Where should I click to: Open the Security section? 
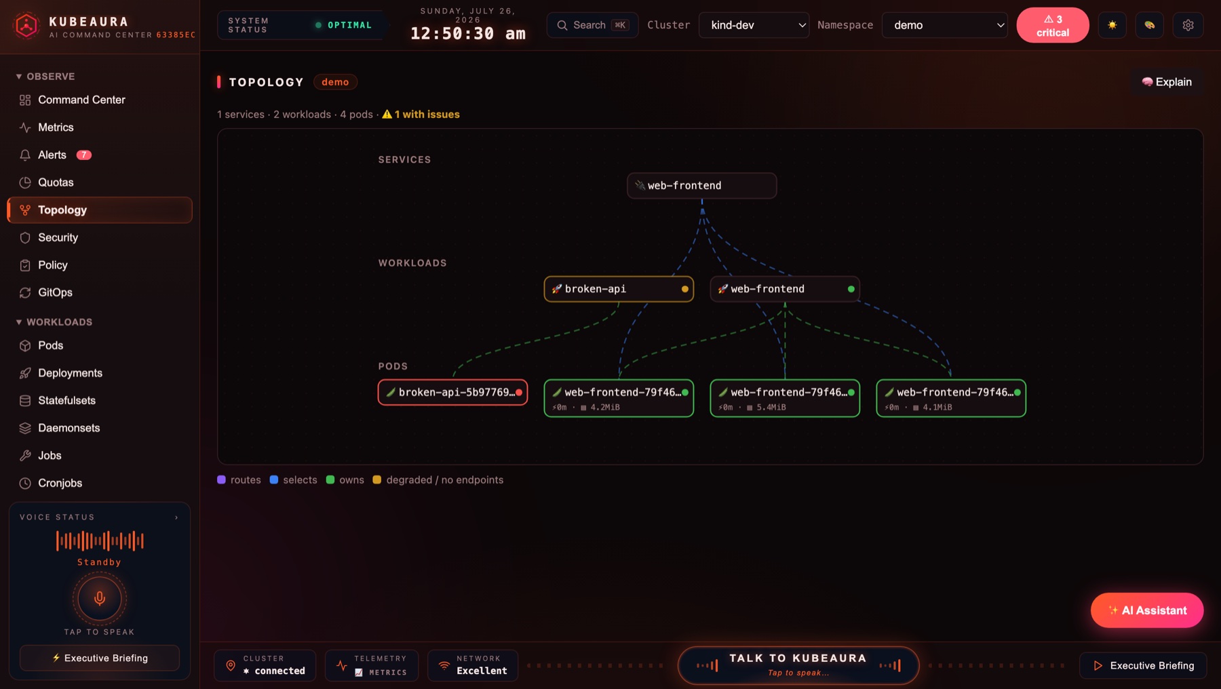100,237
